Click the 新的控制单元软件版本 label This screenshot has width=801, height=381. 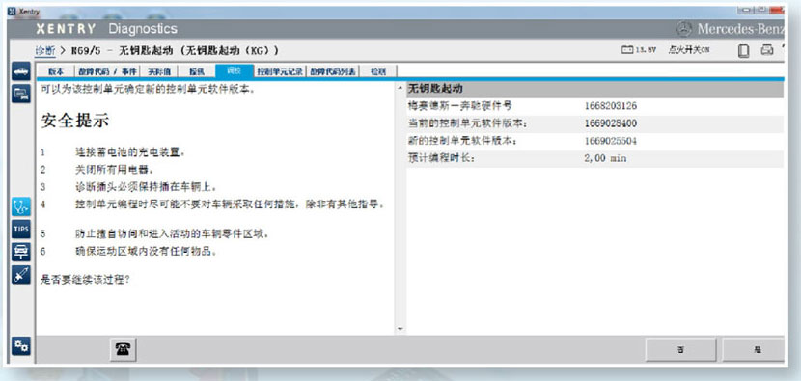pos(462,141)
